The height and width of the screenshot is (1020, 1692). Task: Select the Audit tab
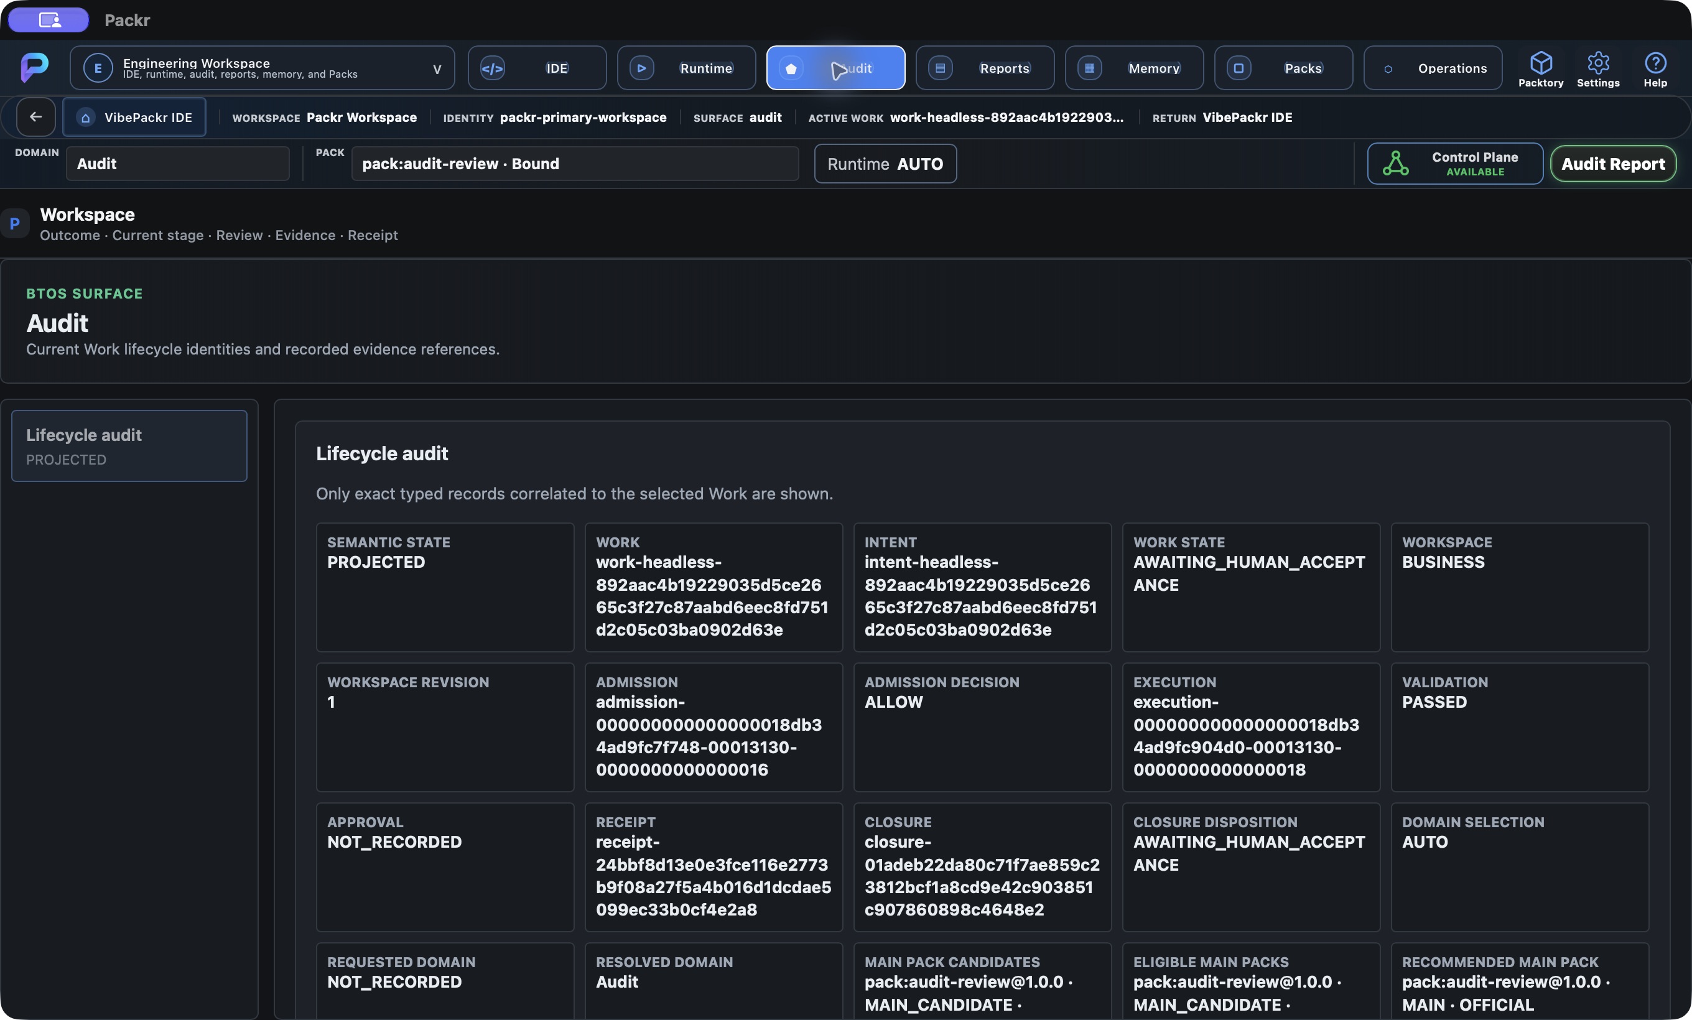(835, 68)
